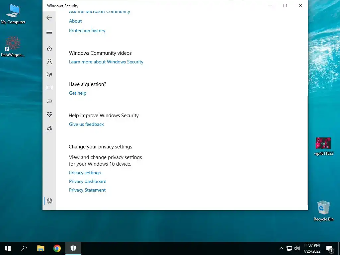The image size is (340, 255).
Task: Click the Windows Community videos heading
Action: point(100,53)
